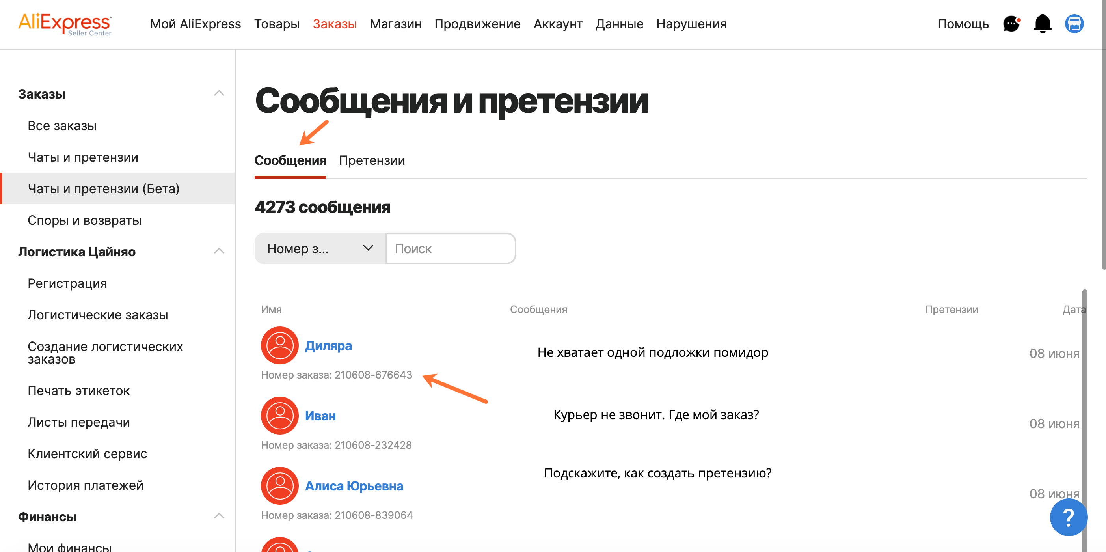The image size is (1106, 552).
Task: Click Диляра's user avatar icon
Action: pos(279,345)
